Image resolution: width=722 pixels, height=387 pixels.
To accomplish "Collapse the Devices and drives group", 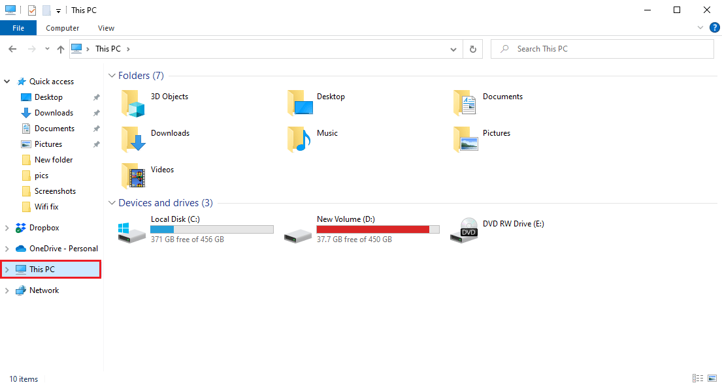I will pos(112,203).
